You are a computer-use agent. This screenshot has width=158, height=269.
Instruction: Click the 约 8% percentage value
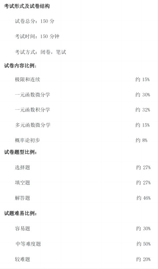point(142,140)
